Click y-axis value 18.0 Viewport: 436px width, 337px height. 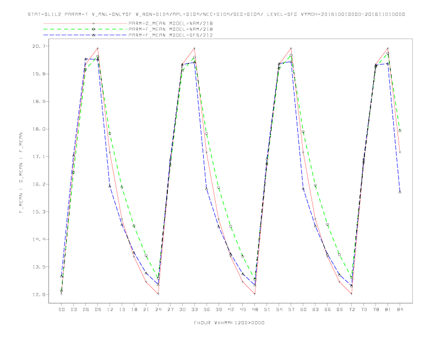(40, 129)
